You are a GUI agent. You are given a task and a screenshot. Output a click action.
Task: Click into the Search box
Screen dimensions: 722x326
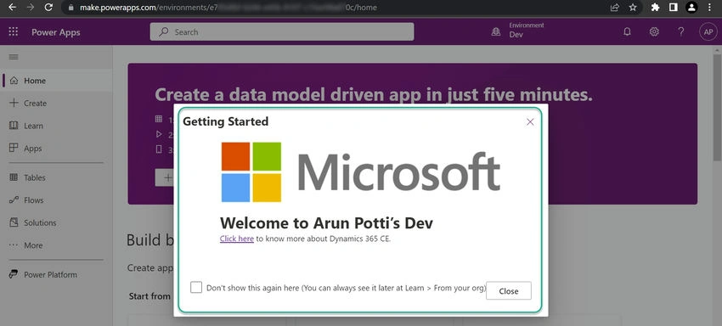pyautogui.click(x=282, y=31)
